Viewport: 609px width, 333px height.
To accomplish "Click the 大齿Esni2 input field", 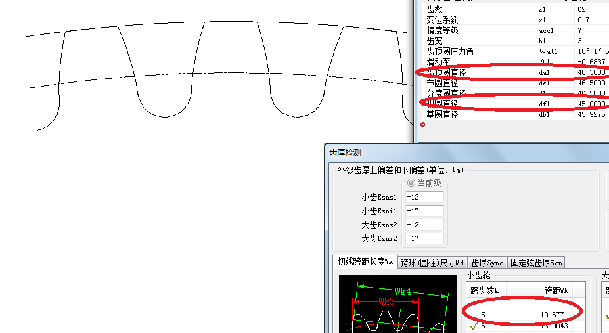I will (x=424, y=238).
